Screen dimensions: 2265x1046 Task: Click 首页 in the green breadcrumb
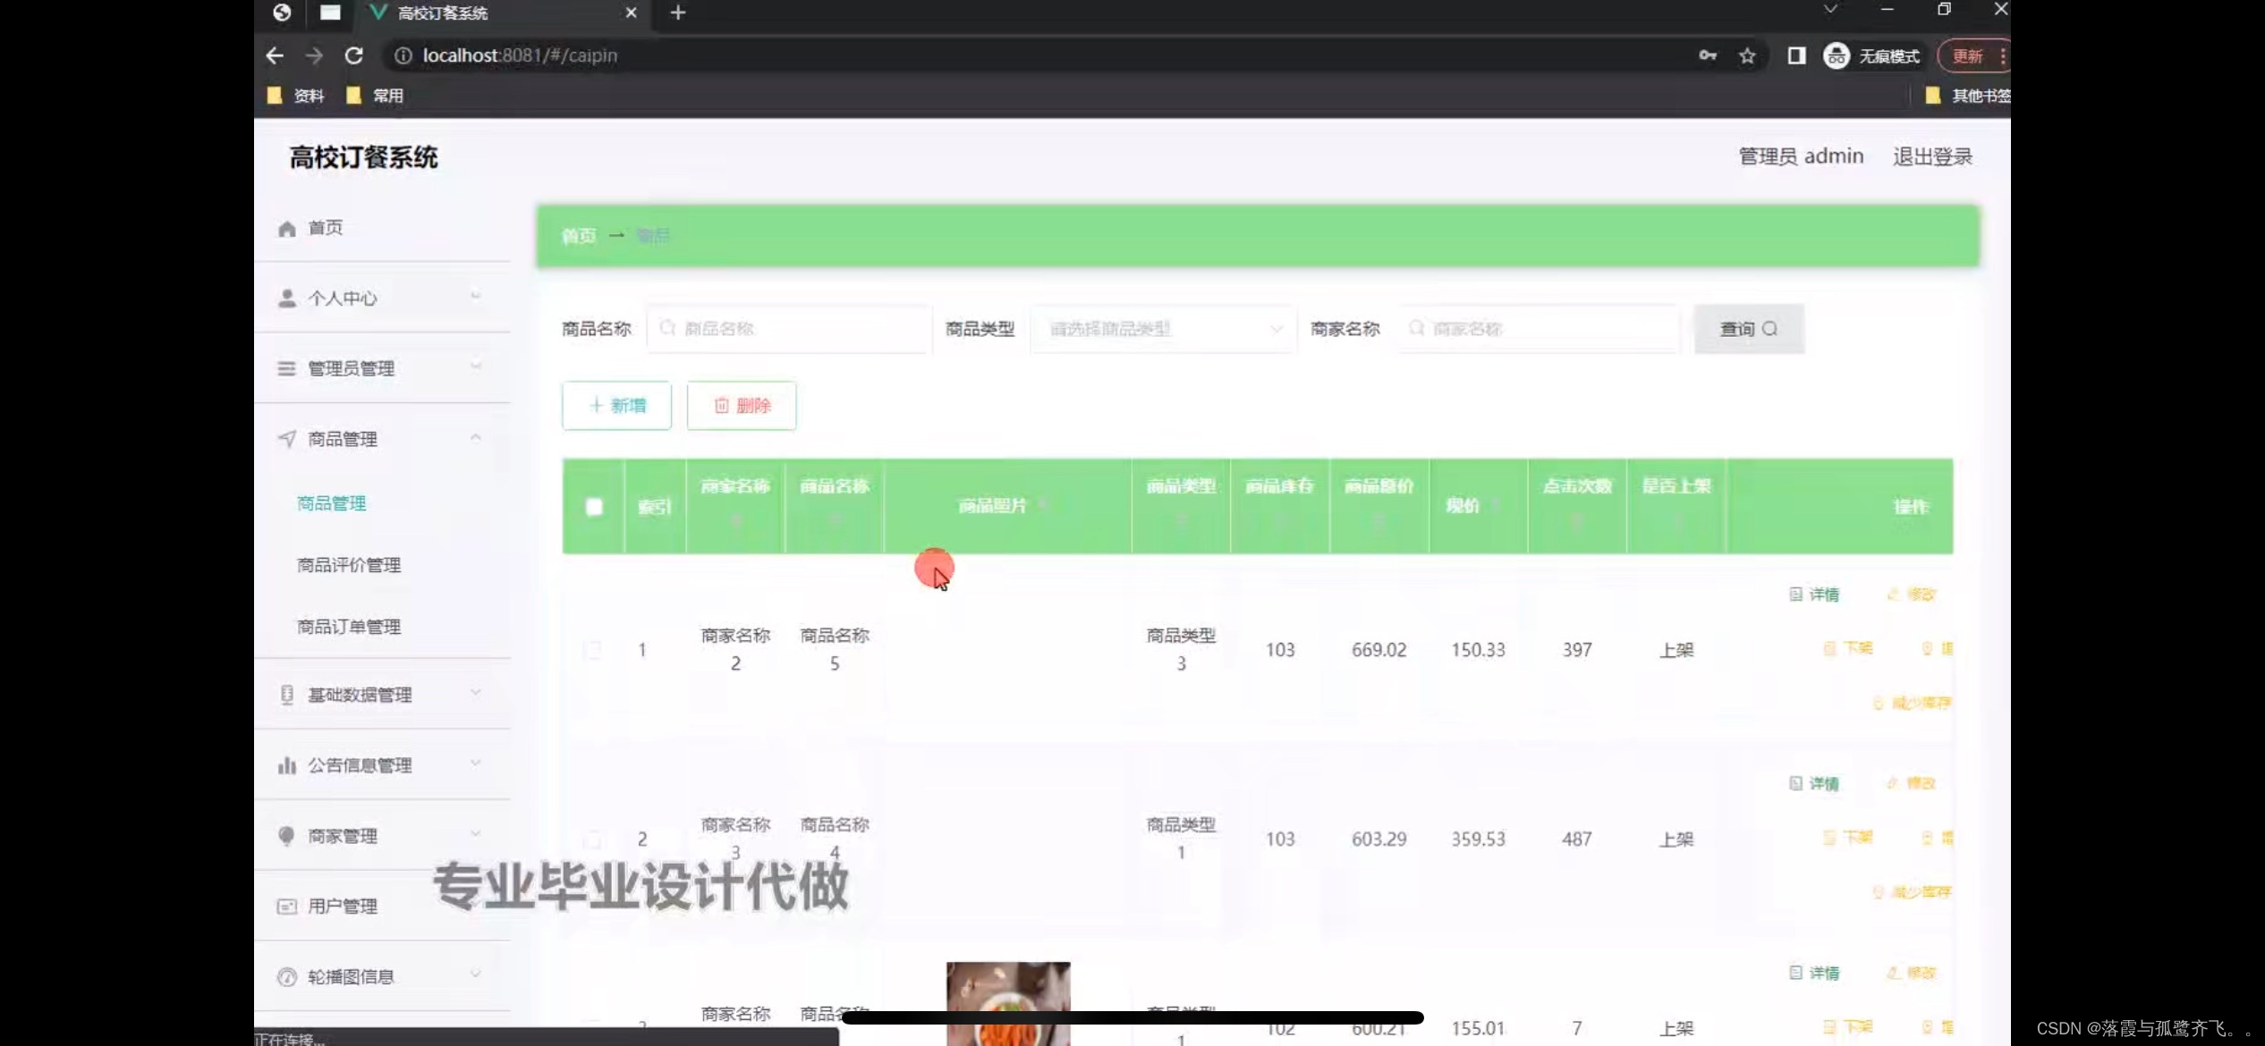(579, 236)
